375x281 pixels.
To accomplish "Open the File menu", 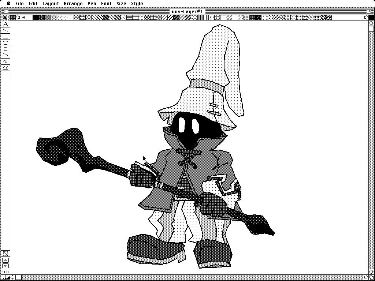I will 20,4.
